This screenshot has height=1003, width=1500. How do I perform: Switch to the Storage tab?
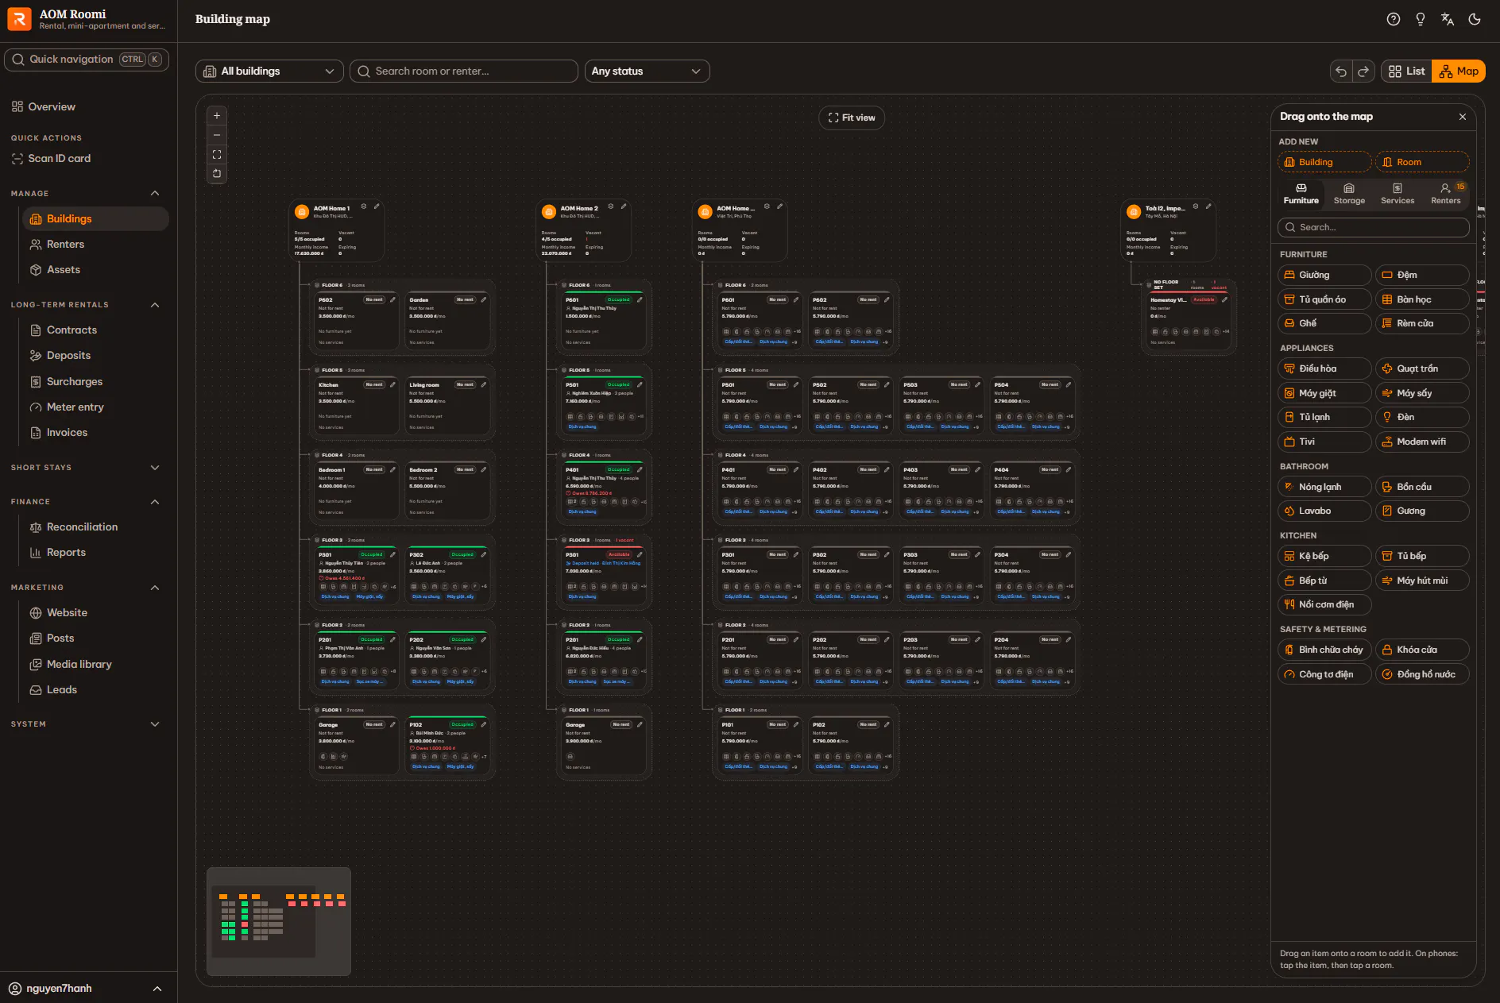tap(1349, 194)
